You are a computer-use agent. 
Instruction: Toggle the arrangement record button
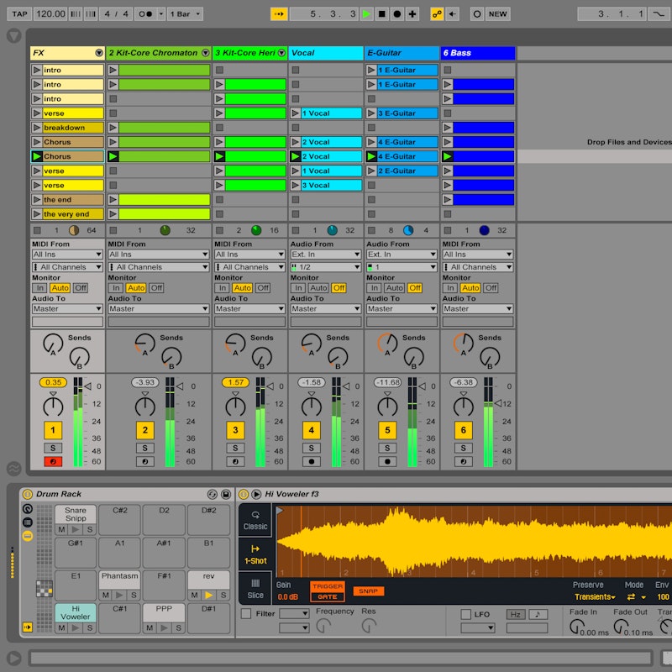tap(396, 14)
